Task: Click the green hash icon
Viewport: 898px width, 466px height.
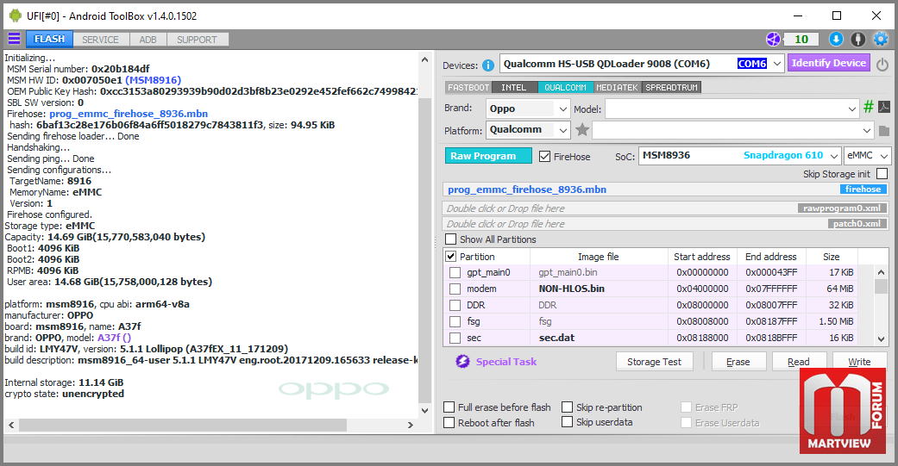Action: tap(868, 107)
